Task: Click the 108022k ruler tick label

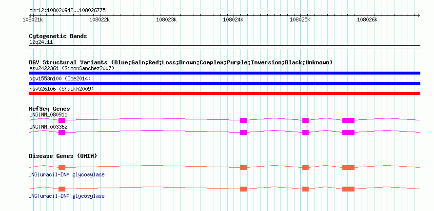Action: pyautogui.click(x=99, y=19)
